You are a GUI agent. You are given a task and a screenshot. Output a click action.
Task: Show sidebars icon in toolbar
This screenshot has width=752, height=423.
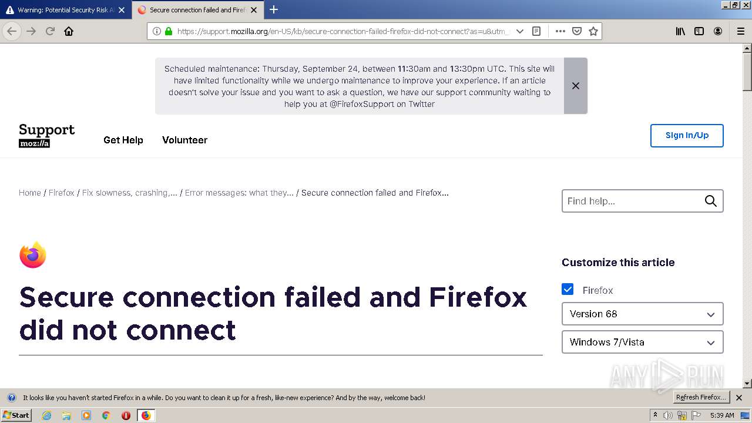click(699, 32)
